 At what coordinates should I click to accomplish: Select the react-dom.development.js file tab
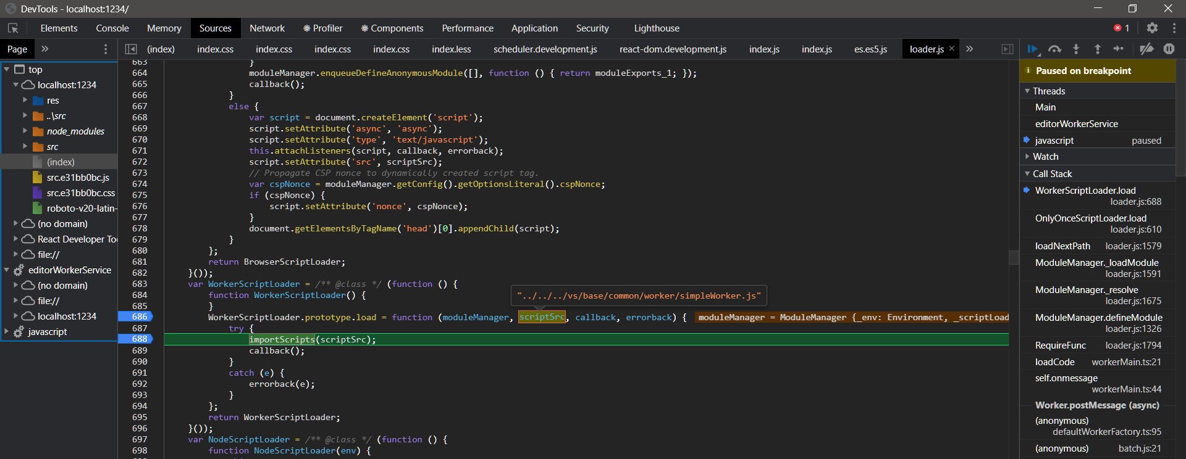pos(673,49)
